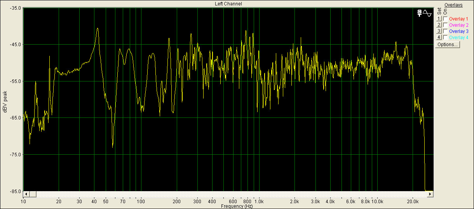Click the 2.0k frequency axis label

(294, 202)
